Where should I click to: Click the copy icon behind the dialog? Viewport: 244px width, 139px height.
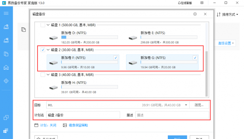point(24,30)
